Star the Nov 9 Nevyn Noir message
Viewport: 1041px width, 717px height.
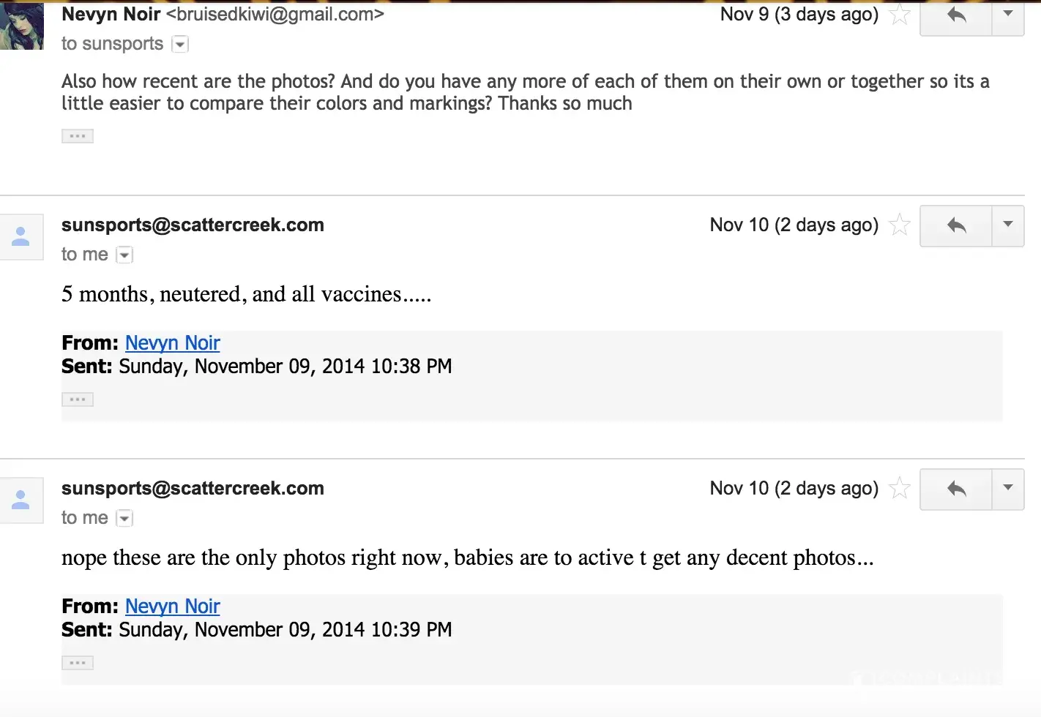(x=899, y=15)
